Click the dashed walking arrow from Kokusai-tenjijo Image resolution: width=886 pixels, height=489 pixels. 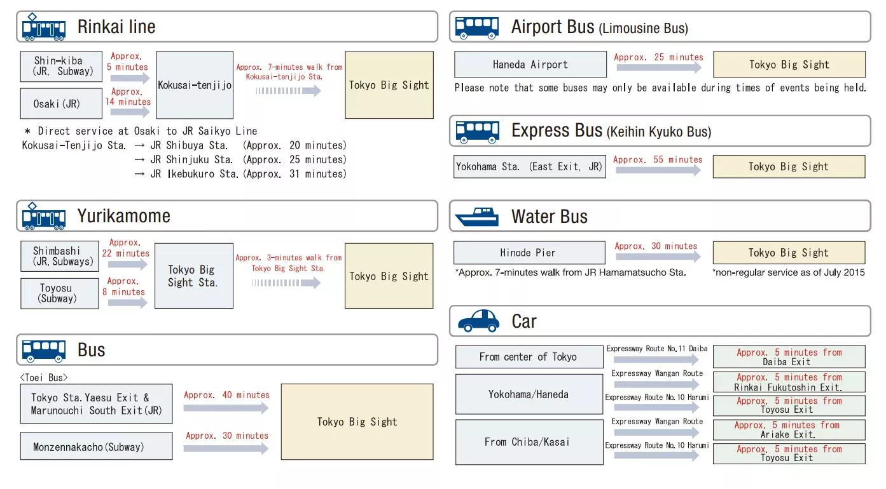click(288, 91)
